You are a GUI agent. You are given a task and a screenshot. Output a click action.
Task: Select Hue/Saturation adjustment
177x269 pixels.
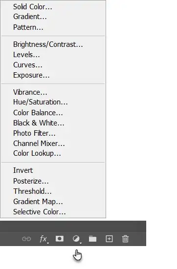tap(41, 102)
